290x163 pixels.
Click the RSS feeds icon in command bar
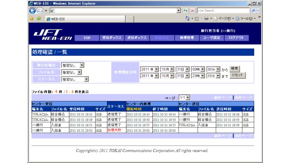pos(197,19)
